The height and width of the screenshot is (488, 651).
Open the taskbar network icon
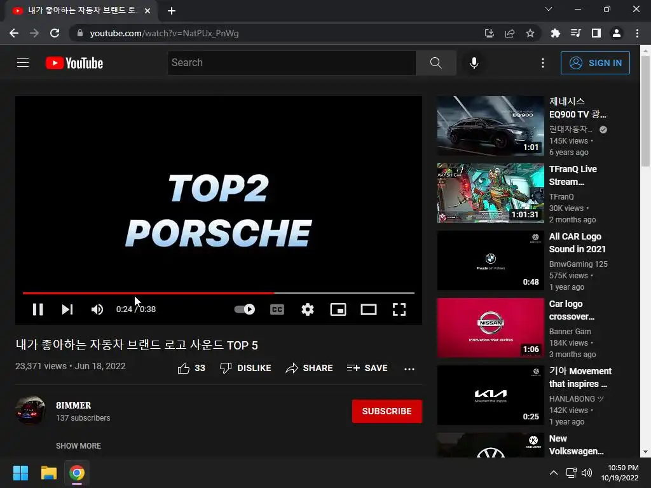572,473
